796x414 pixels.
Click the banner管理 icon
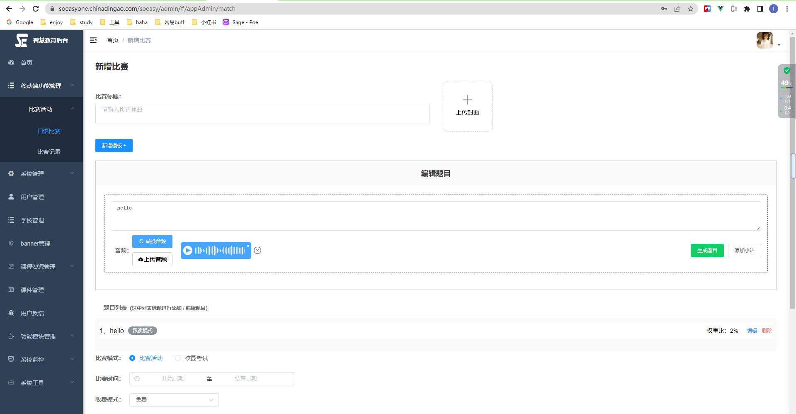(x=11, y=243)
